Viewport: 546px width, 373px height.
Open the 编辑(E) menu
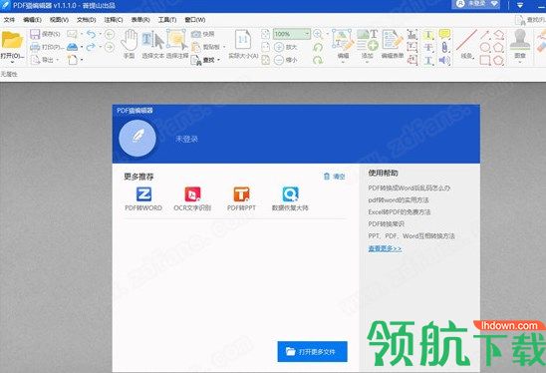(32, 20)
